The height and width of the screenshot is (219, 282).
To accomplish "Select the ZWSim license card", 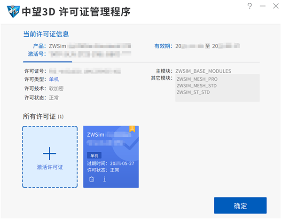I will click(111, 157).
